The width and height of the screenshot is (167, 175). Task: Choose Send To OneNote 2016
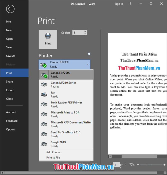coord(66,134)
